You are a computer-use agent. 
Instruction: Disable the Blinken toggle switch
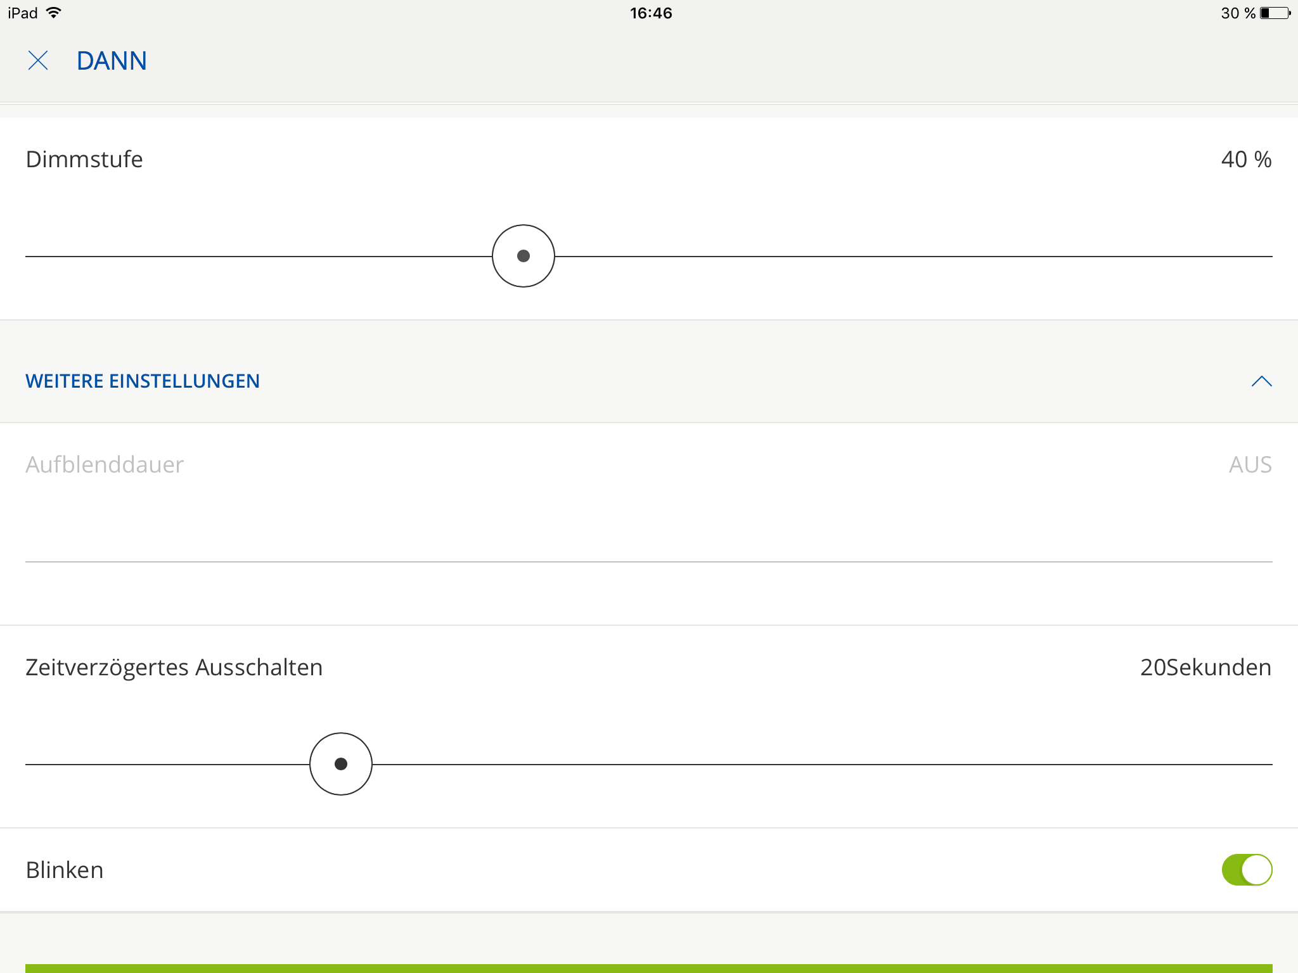pyautogui.click(x=1247, y=870)
